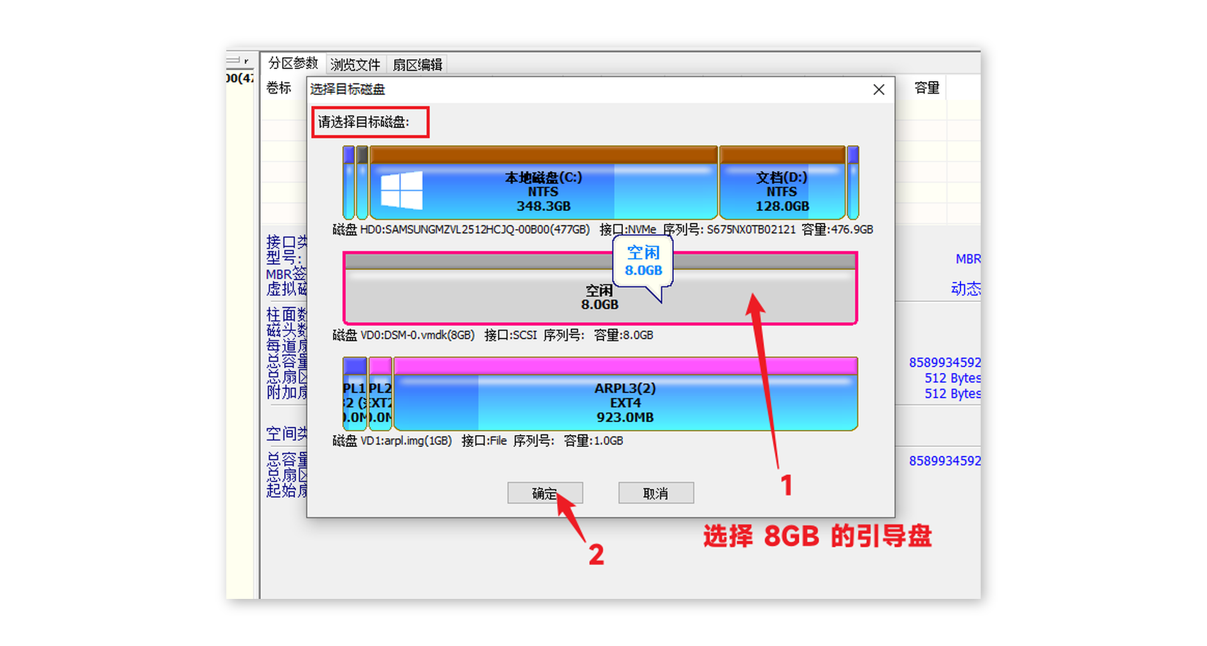Click the first small partition before C:
Viewport: 1207px width, 646px height.
349,183
